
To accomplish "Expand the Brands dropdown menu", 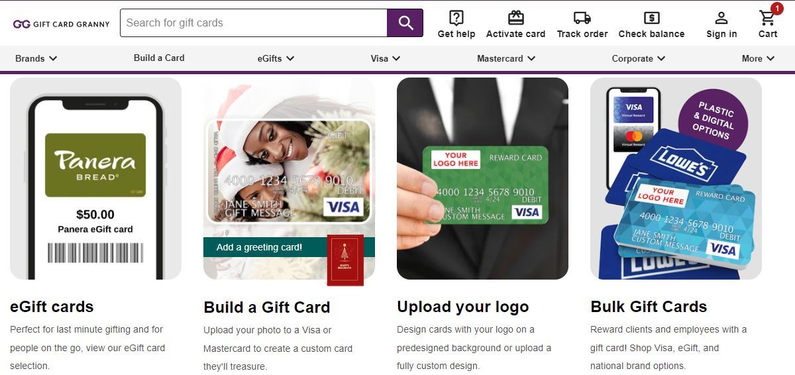I will point(36,58).
